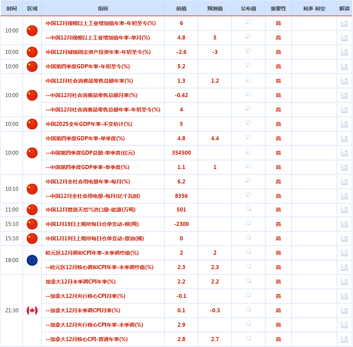Click 高 importance for 管道天然气进口量 row

pos(278,210)
